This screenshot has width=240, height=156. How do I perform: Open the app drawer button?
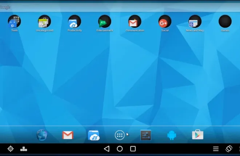click(120, 135)
